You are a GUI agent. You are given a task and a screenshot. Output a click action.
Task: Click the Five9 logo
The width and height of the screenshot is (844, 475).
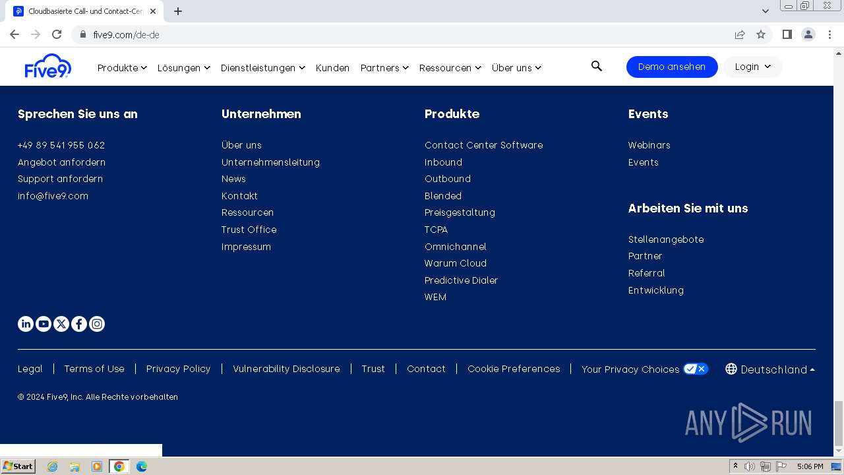48,66
